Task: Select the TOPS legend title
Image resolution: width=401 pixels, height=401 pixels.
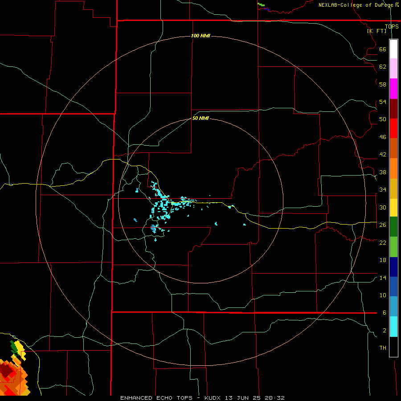Action: 392,26
